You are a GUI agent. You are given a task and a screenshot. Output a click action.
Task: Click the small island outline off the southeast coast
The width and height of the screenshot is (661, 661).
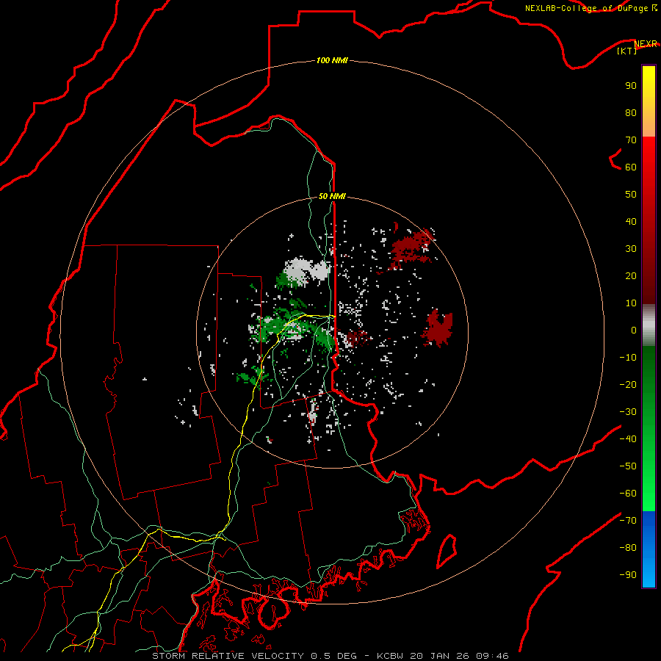click(447, 551)
